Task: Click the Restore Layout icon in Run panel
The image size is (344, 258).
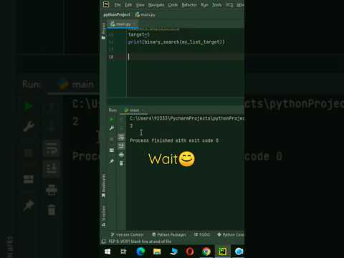Action: tap(112, 150)
